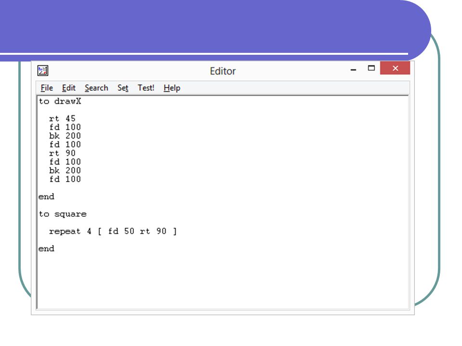The image size is (462, 346).
Task: Minimize the Editor window
Action: [354, 69]
